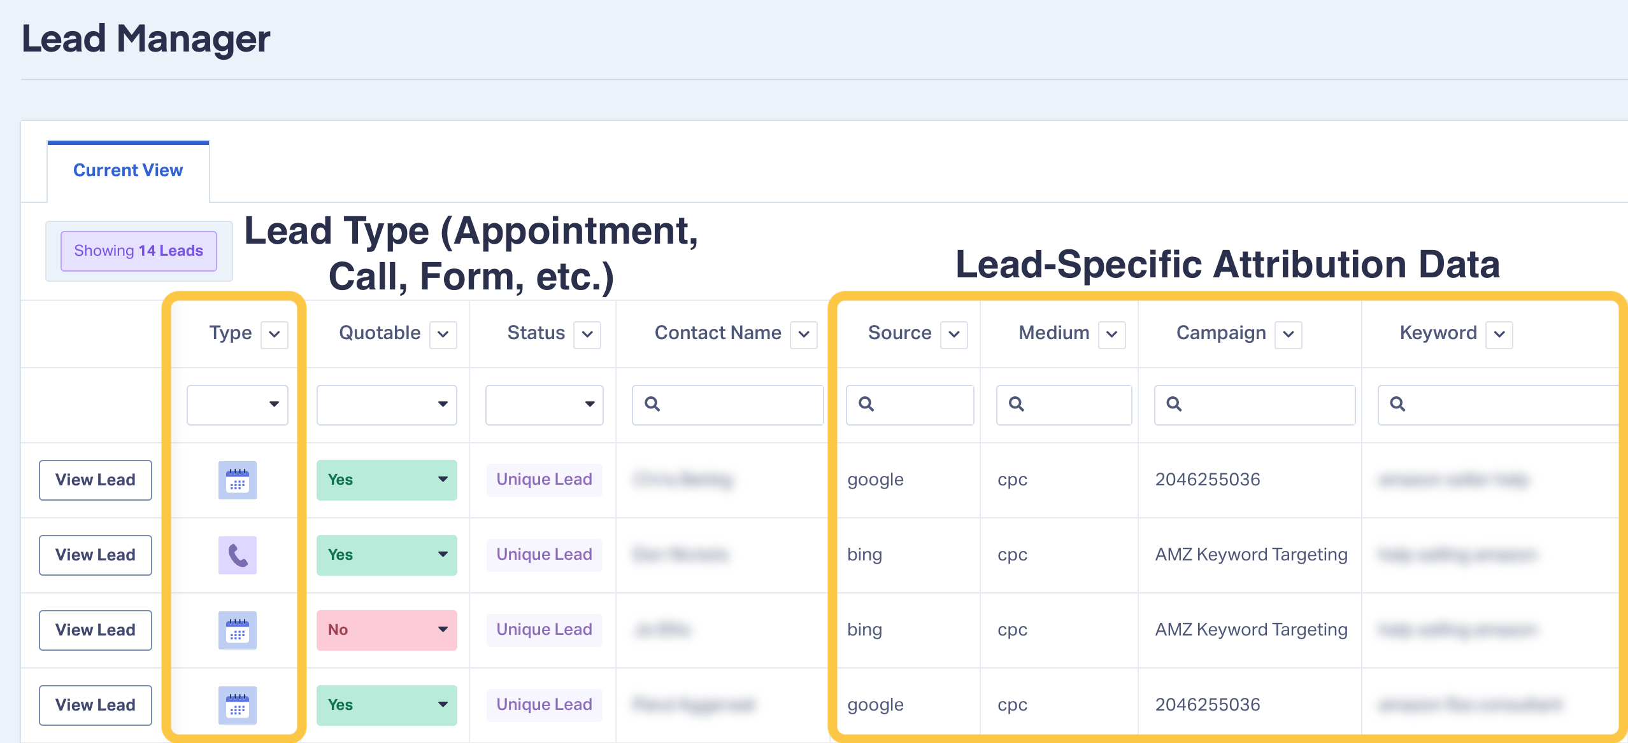Change Quotable 'Yes' in the first lead row

point(387,480)
